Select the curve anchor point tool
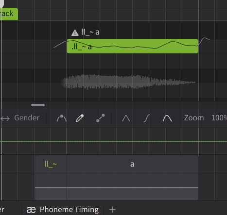 pos(62,118)
